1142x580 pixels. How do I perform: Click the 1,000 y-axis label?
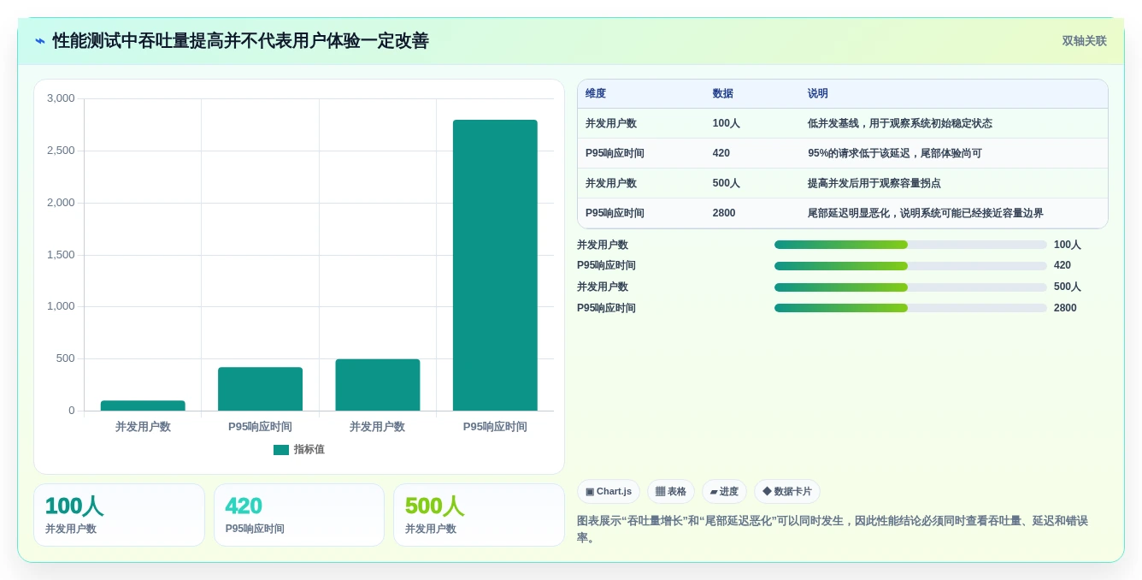61,306
